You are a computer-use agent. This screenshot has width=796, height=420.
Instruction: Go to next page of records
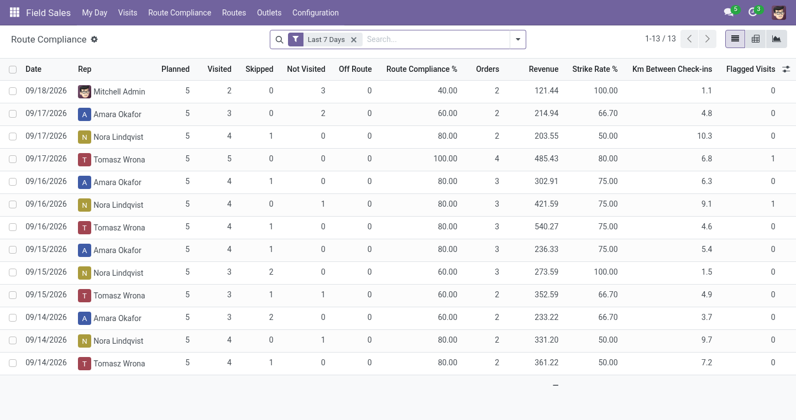708,39
